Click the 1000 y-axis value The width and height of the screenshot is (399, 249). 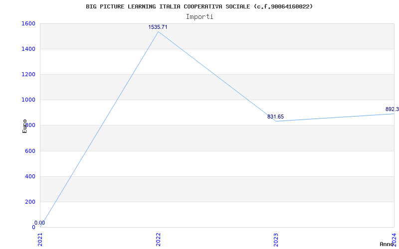(28, 100)
